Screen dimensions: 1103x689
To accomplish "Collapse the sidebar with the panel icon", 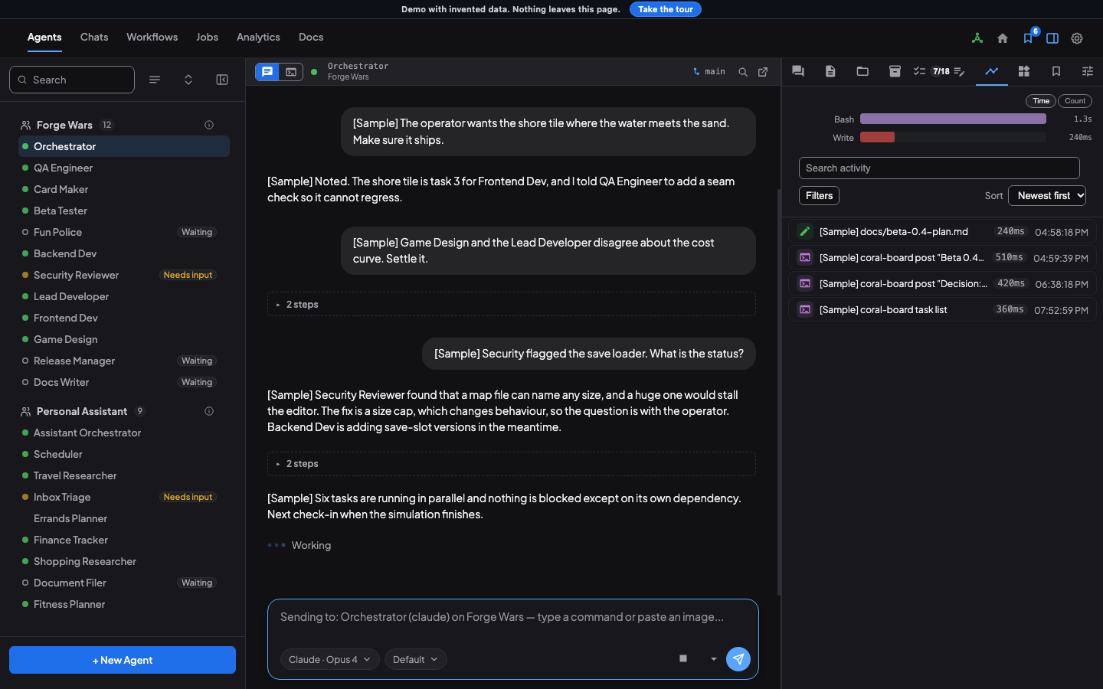I will 222,80.
